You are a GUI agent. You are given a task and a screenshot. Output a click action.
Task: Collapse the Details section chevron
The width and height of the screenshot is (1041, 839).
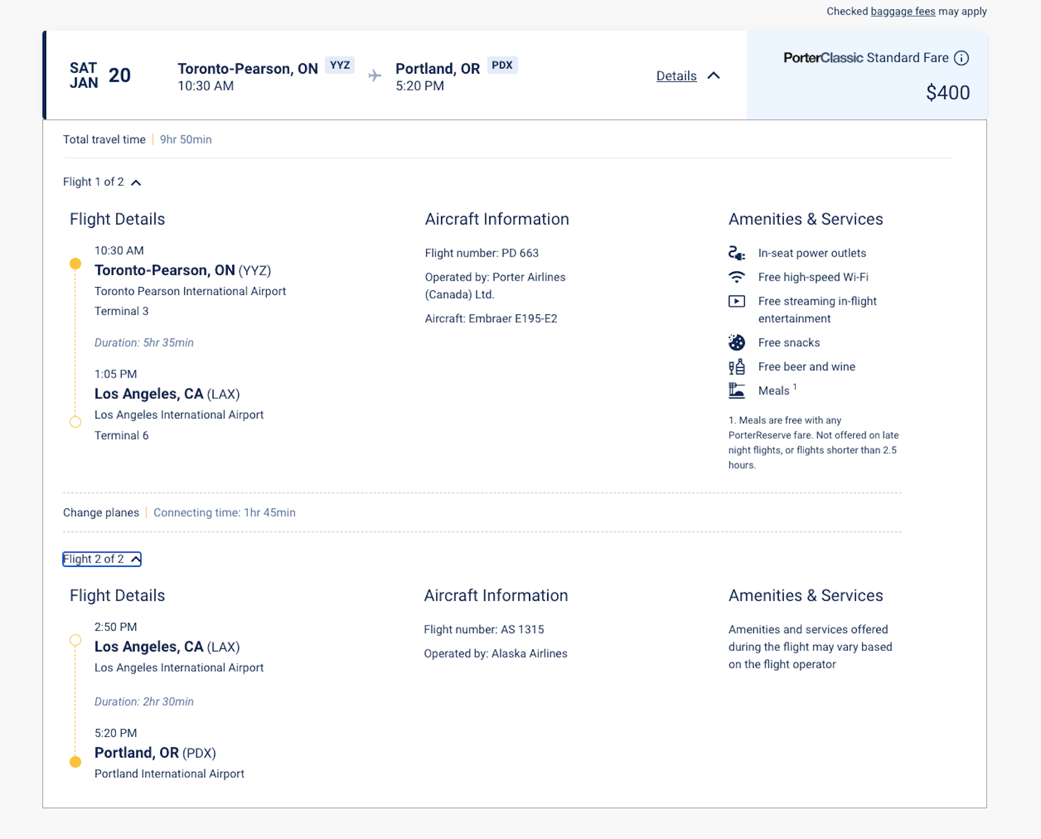tap(714, 76)
